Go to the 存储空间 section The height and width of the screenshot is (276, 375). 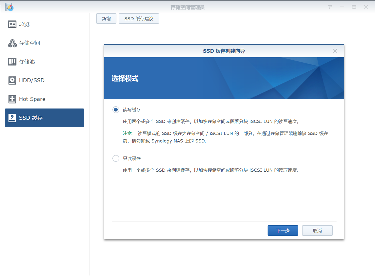[44, 43]
